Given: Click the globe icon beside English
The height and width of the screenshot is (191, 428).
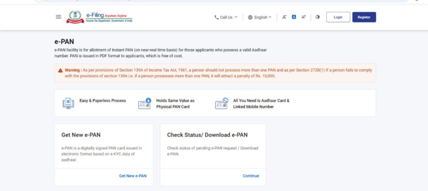Looking at the screenshot, I should click(x=250, y=17).
